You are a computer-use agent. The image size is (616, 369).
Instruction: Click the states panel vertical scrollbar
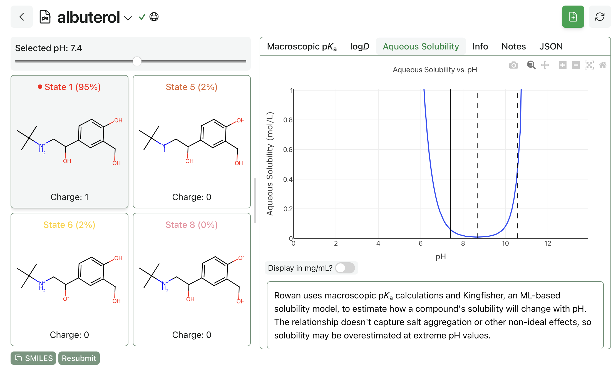[x=255, y=201]
